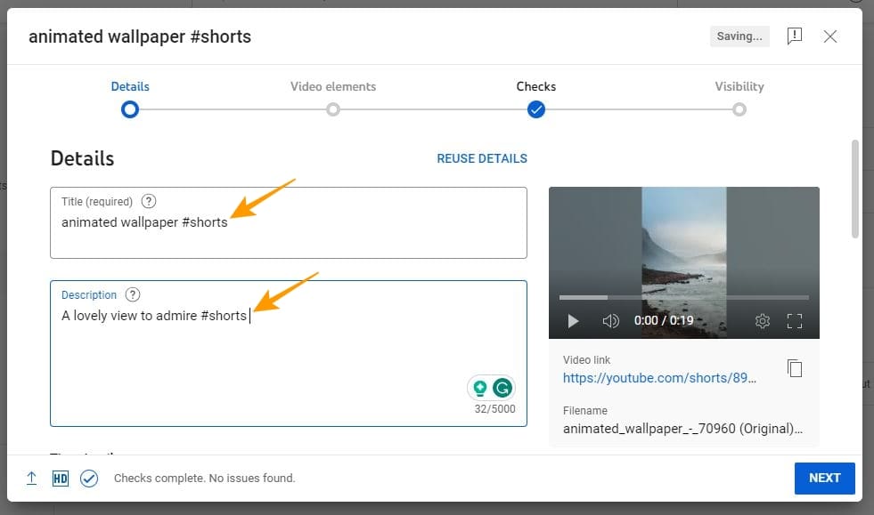Click the upload status arrow icon
874x515 pixels.
click(x=32, y=479)
